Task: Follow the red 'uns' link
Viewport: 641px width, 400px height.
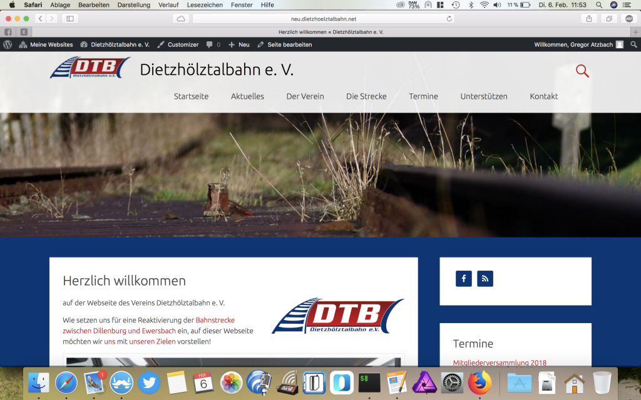Action: (x=110, y=342)
